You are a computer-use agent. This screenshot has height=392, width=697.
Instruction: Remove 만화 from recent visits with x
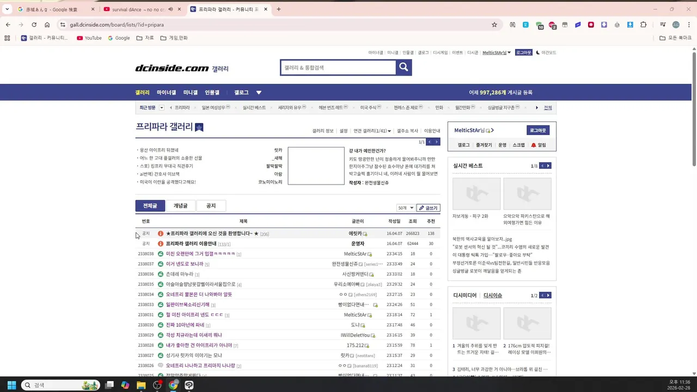pyautogui.click(x=450, y=108)
